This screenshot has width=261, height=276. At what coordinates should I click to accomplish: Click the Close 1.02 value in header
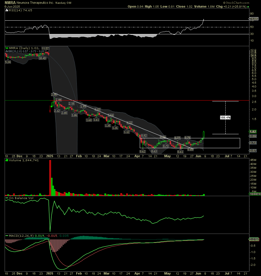pyautogui.click(x=184, y=6)
